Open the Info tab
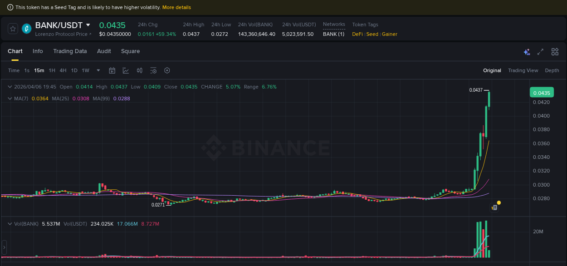 [38, 51]
